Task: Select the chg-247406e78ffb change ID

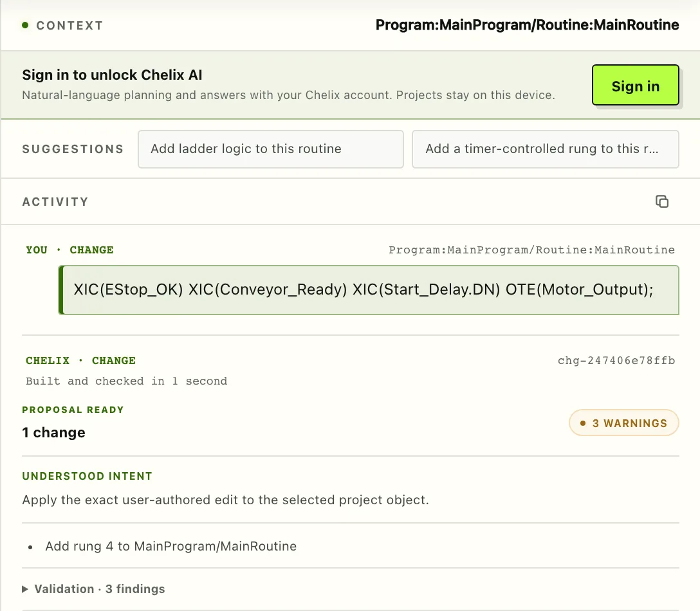Action: pyautogui.click(x=616, y=360)
